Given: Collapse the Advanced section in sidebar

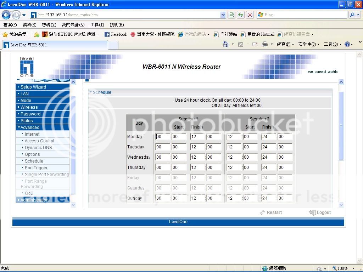Looking at the screenshot, I should (x=30, y=127).
